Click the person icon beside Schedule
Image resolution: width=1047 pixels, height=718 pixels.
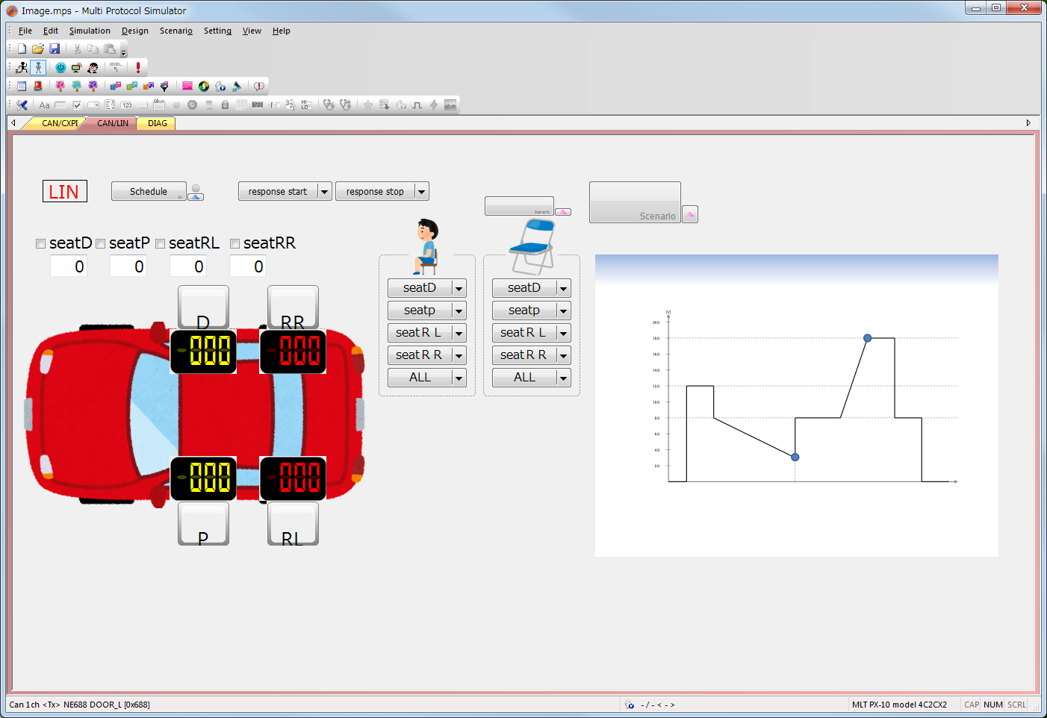pyautogui.click(x=196, y=193)
